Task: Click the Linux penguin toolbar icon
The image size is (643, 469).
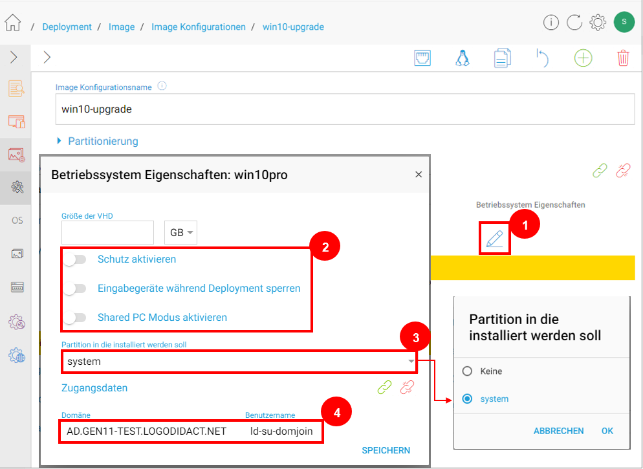Action: coord(462,58)
